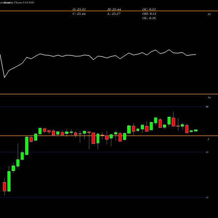This screenshot has height=218, width=218.
Task: Click the '28' price level label
Action: pyautogui.click(x=207, y=107)
